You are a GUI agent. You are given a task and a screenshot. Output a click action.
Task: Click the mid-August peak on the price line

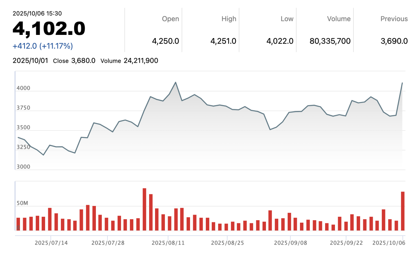tap(175, 82)
